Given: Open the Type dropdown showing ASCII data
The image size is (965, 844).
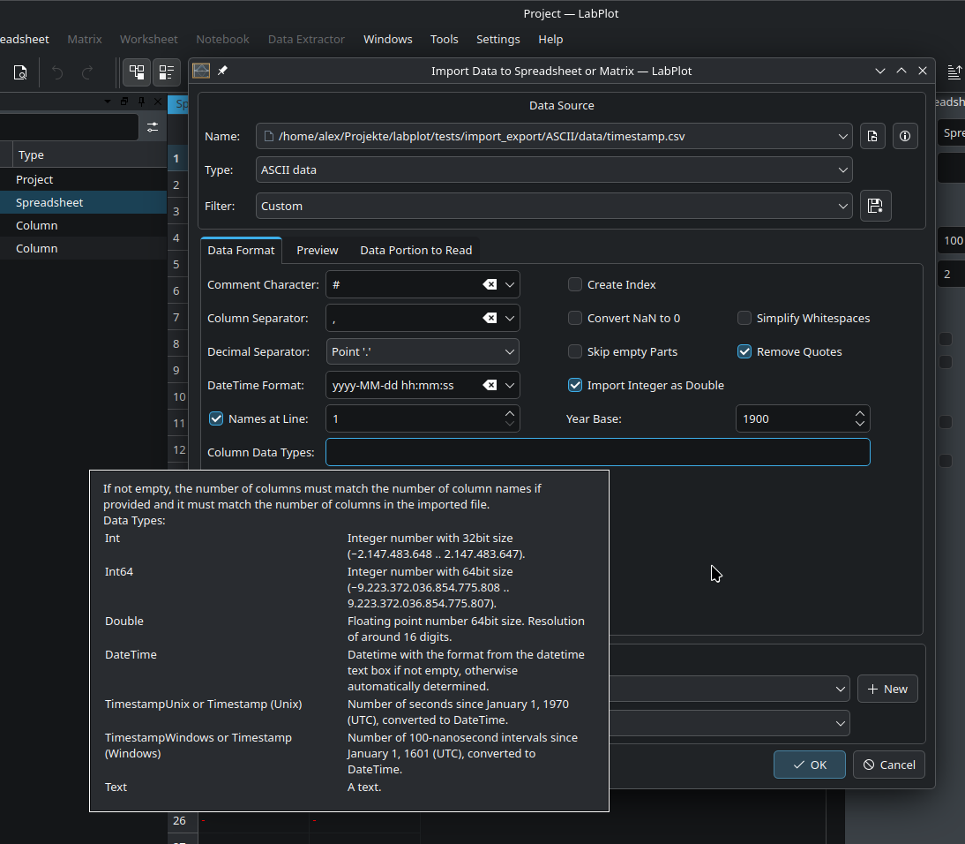Looking at the screenshot, I should (554, 170).
